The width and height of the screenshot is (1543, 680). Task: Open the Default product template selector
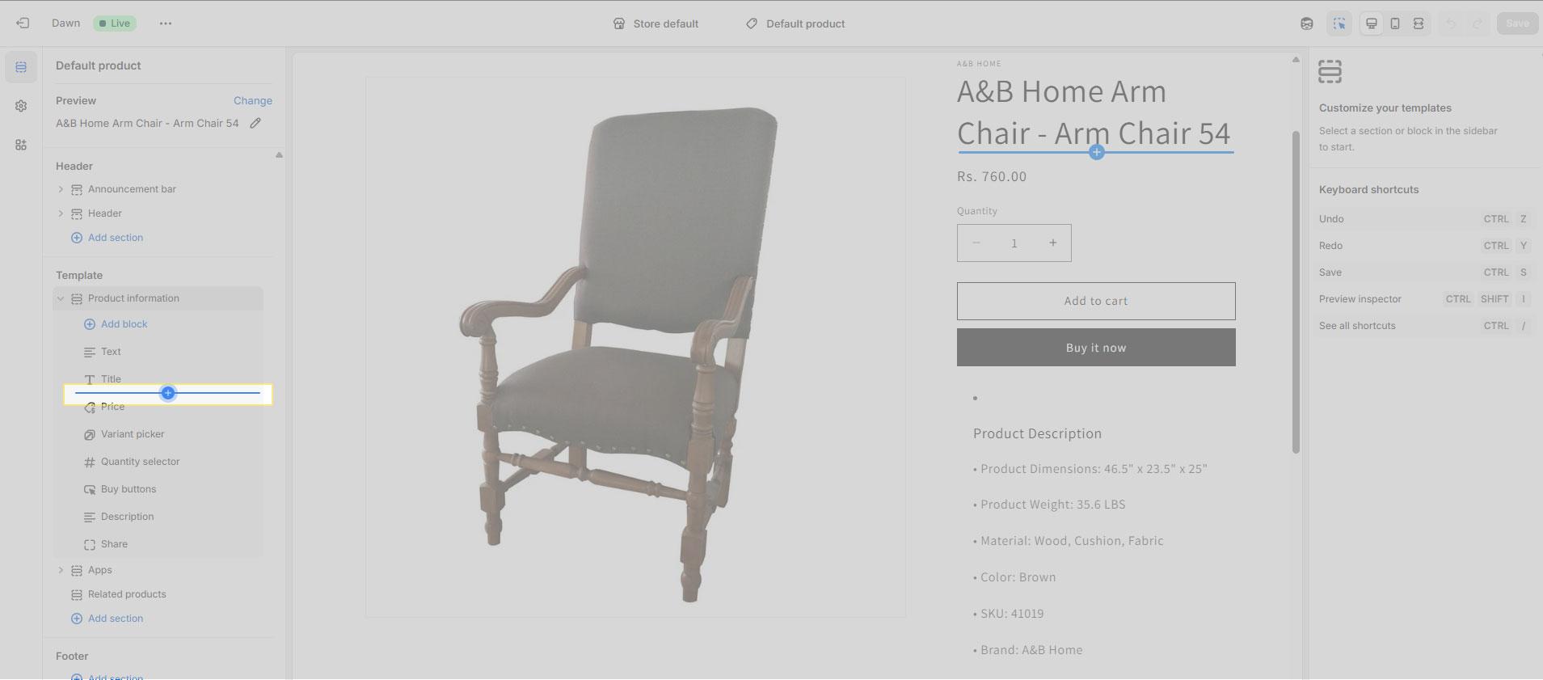pyautogui.click(x=795, y=23)
